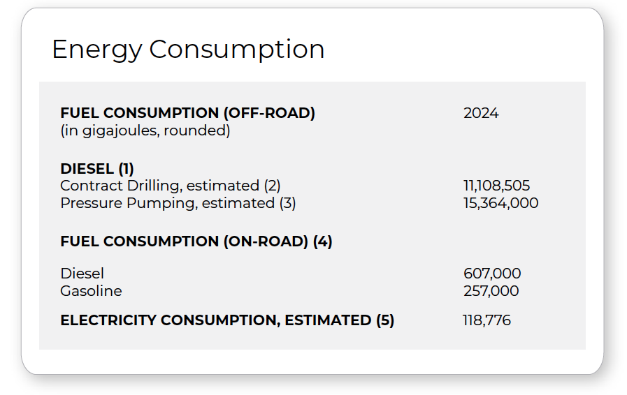Click the value 15,364,000
The height and width of the screenshot is (395, 627).
500,203
